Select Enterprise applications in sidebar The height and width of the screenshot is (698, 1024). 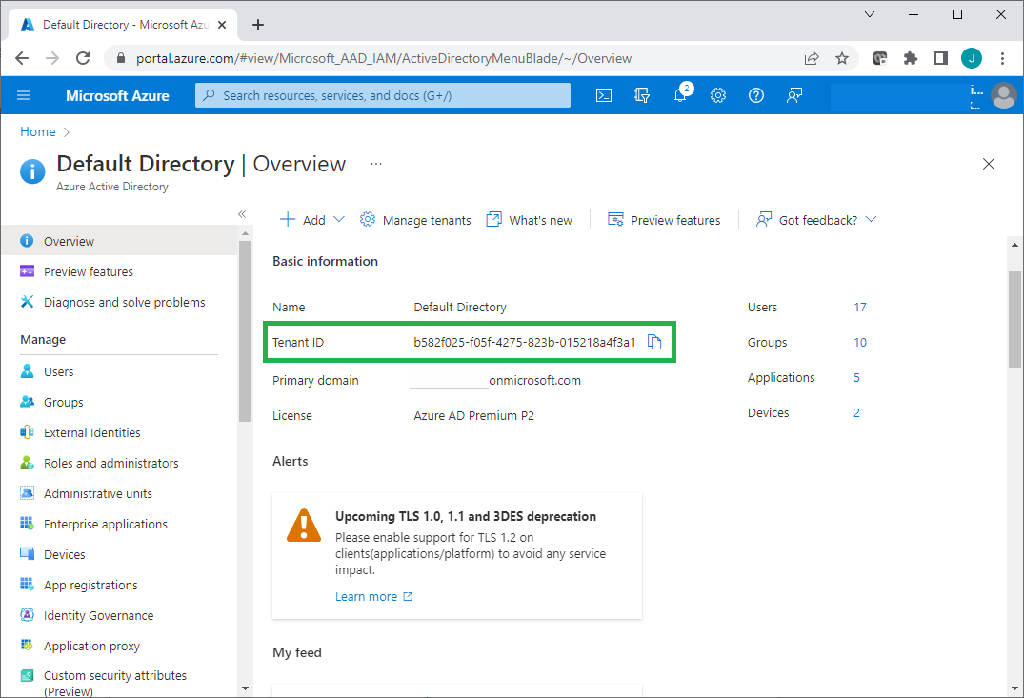105,524
